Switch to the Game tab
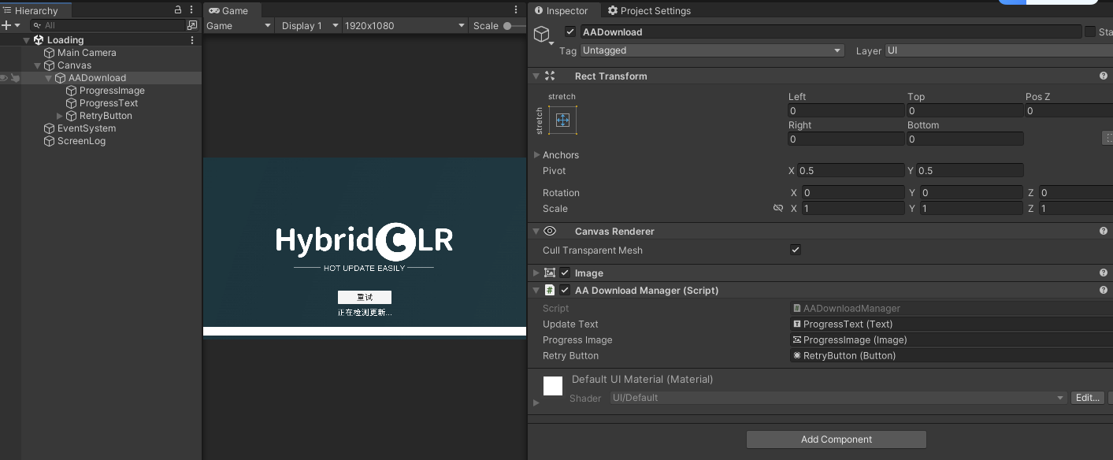 [228, 10]
